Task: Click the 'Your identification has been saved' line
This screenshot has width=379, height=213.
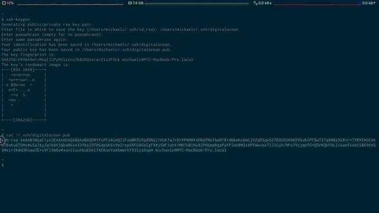Action: [x=86, y=45]
